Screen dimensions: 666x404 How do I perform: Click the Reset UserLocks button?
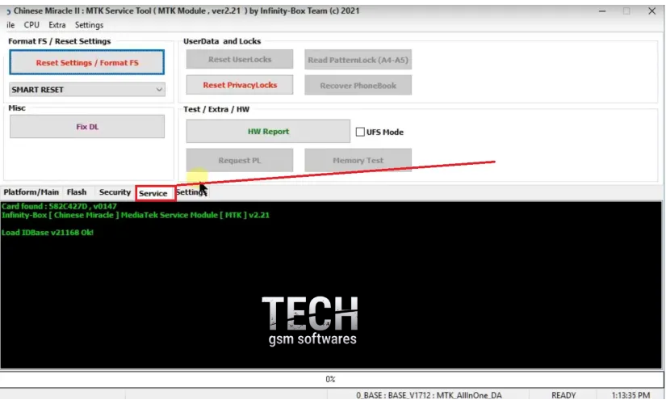240,60
